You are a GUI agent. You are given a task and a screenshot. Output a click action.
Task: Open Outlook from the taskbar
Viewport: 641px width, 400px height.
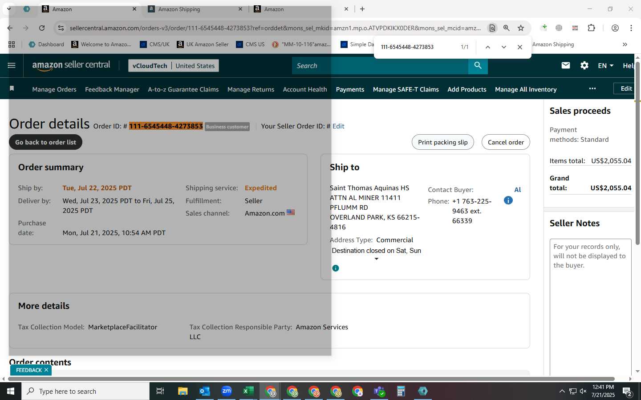[x=204, y=391]
